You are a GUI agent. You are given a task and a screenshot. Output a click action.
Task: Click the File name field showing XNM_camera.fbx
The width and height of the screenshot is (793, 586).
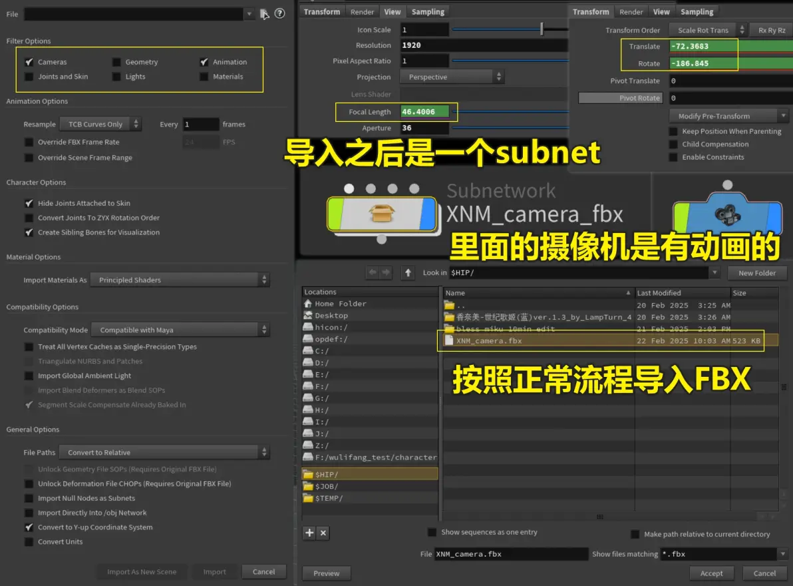click(512, 554)
